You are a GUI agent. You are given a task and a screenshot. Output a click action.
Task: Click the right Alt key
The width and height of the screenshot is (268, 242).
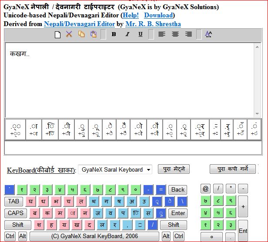(x=166, y=236)
